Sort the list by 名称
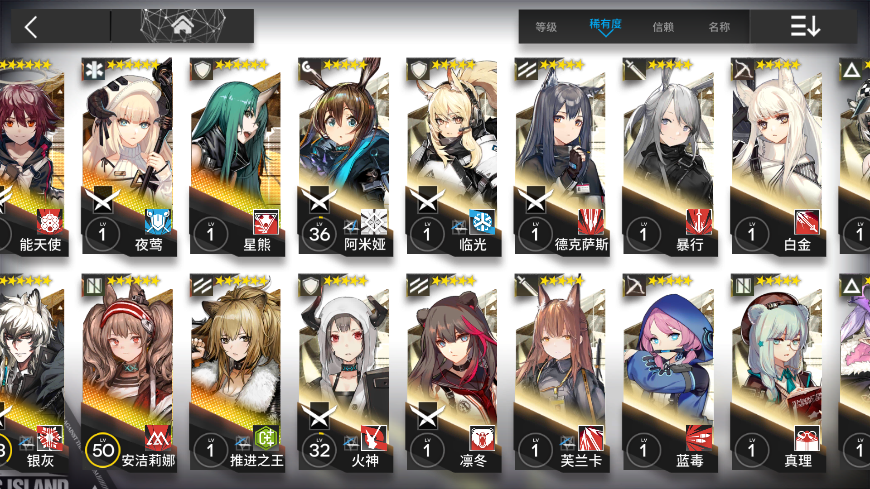Screen dimensions: 870x489 tap(720, 27)
